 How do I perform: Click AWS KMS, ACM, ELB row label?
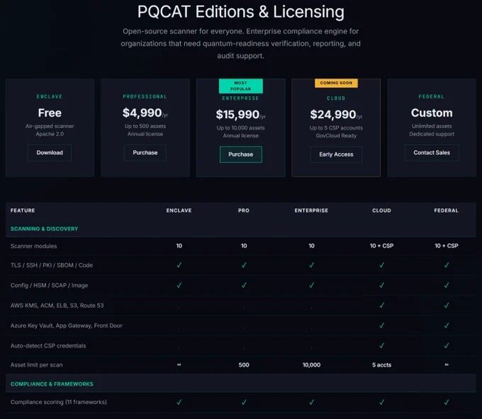(x=57, y=306)
